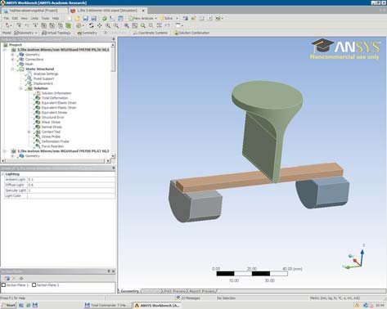Expand the Connections tree node
Viewport: 387px width, 309px height.
coord(12,59)
